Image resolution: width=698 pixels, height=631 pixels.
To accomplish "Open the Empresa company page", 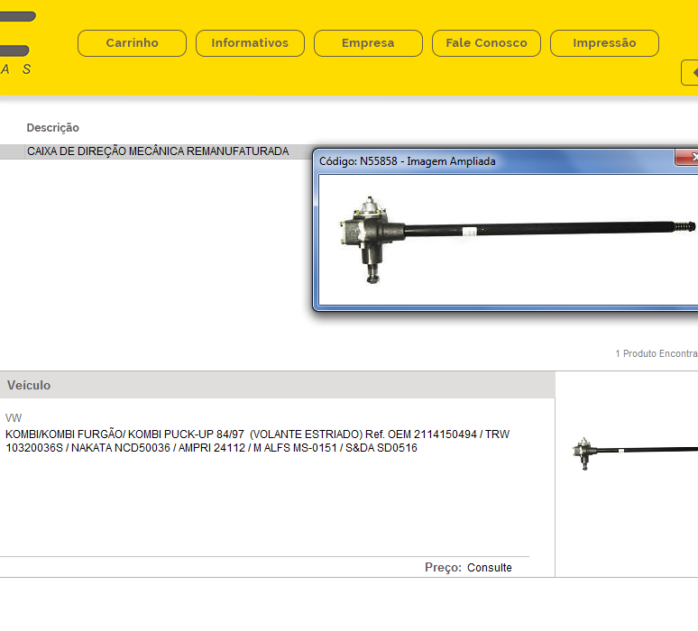I will pyautogui.click(x=368, y=43).
